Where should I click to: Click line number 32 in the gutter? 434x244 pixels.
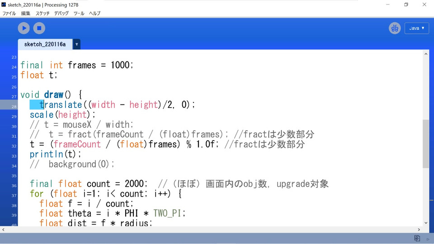coord(14,146)
